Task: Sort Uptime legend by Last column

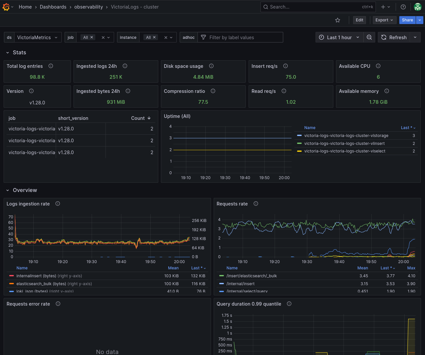Action: click(x=408, y=127)
